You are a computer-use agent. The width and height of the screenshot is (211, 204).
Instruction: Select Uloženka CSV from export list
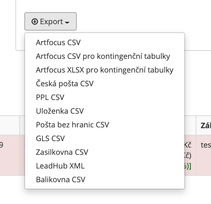click(105, 111)
